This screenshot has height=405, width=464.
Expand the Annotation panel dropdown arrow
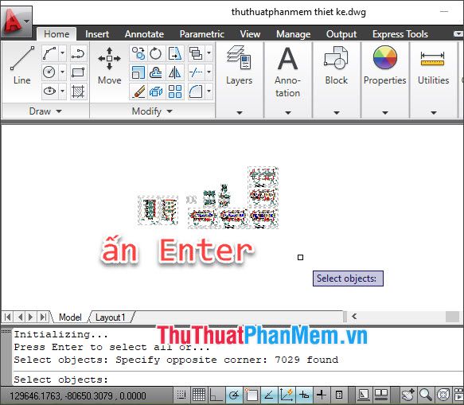pyautogui.click(x=288, y=112)
